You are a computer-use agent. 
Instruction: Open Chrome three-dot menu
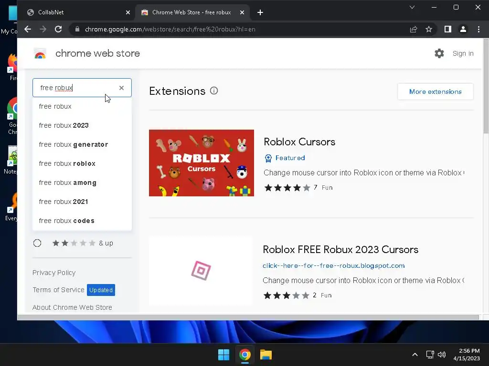(x=478, y=29)
